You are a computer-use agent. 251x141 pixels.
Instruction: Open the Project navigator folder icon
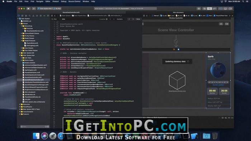[19, 16]
